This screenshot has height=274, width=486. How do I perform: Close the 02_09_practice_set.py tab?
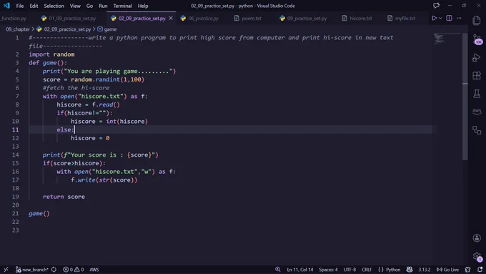[x=171, y=19]
